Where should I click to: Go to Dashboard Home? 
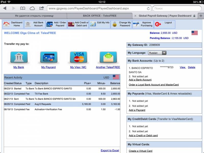(13, 24)
